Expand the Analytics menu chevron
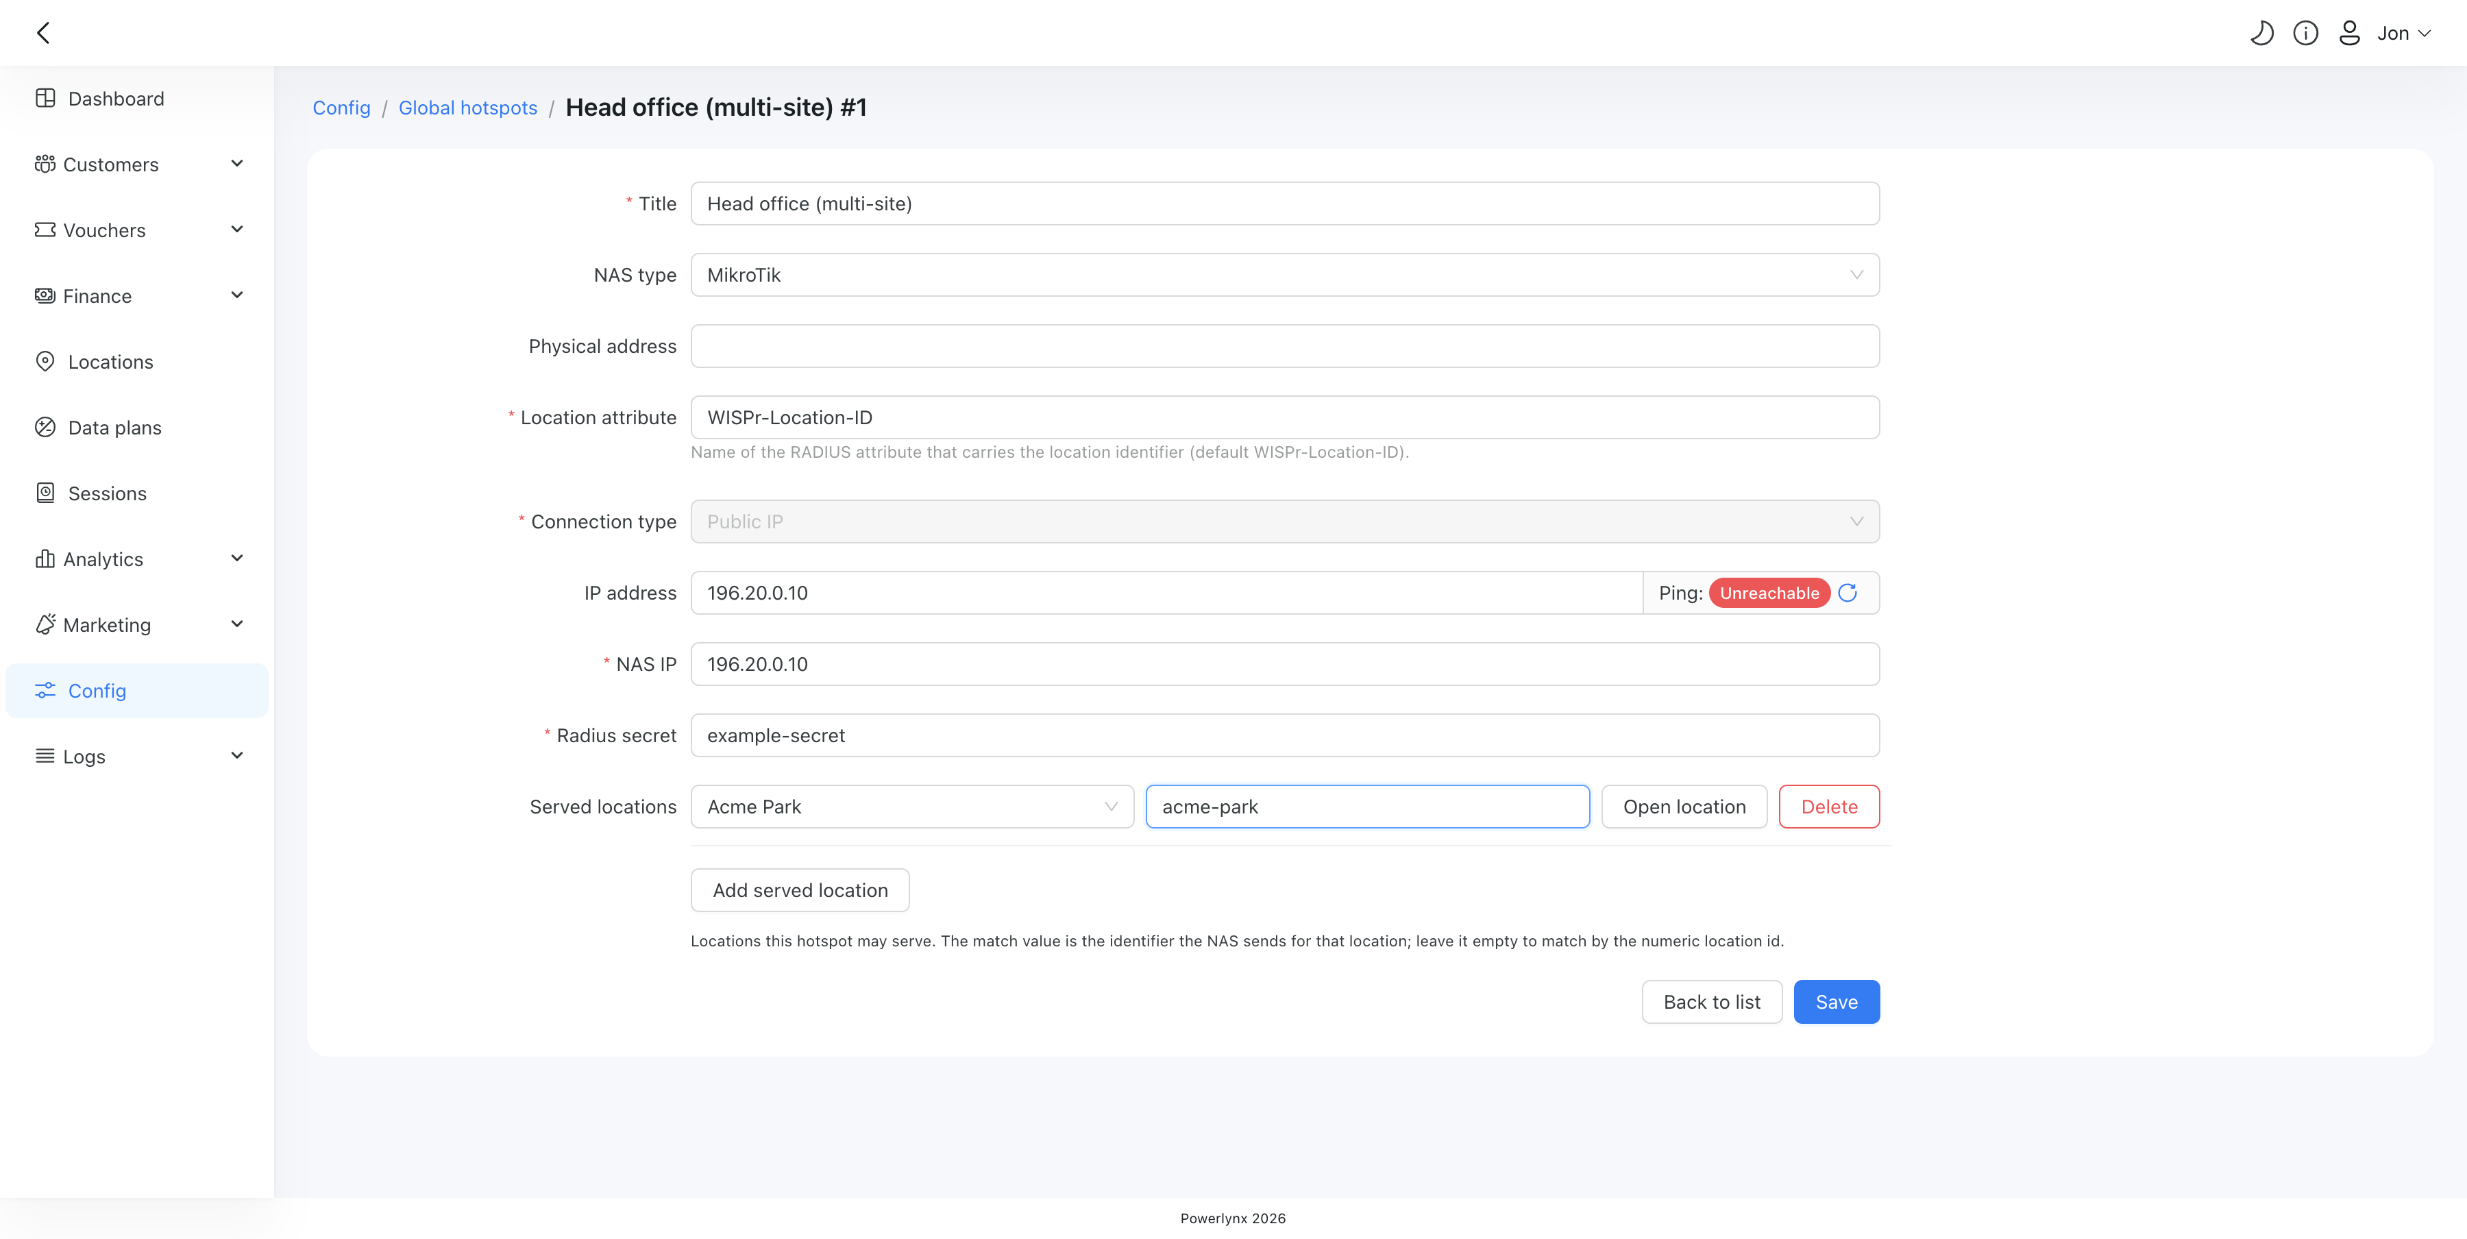 click(238, 559)
